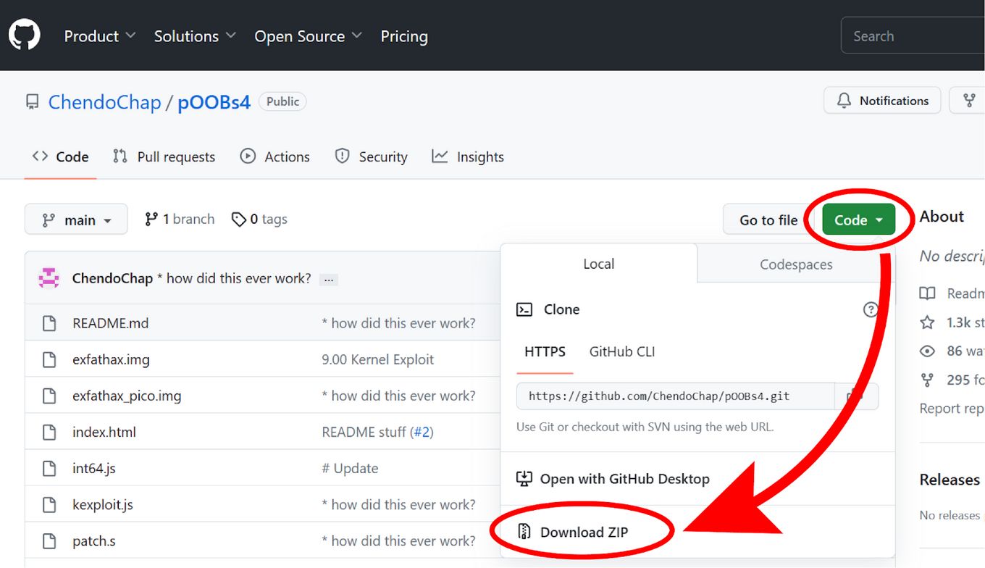Expand the Open Source menu
The width and height of the screenshot is (985, 568).
point(308,36)
